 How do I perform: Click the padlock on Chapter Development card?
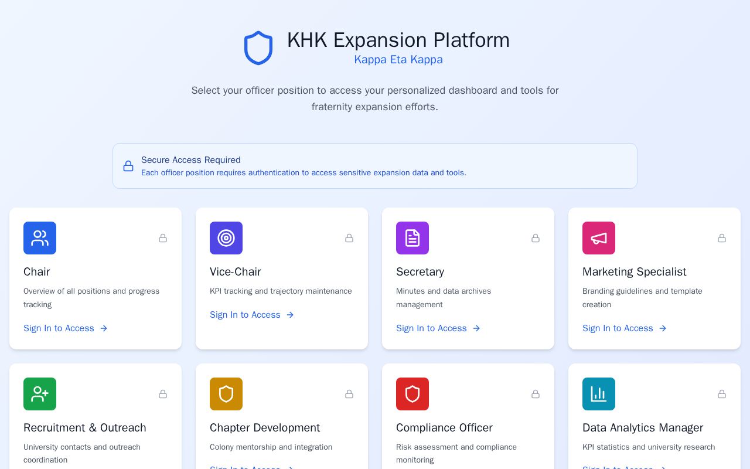pos(349,394)
